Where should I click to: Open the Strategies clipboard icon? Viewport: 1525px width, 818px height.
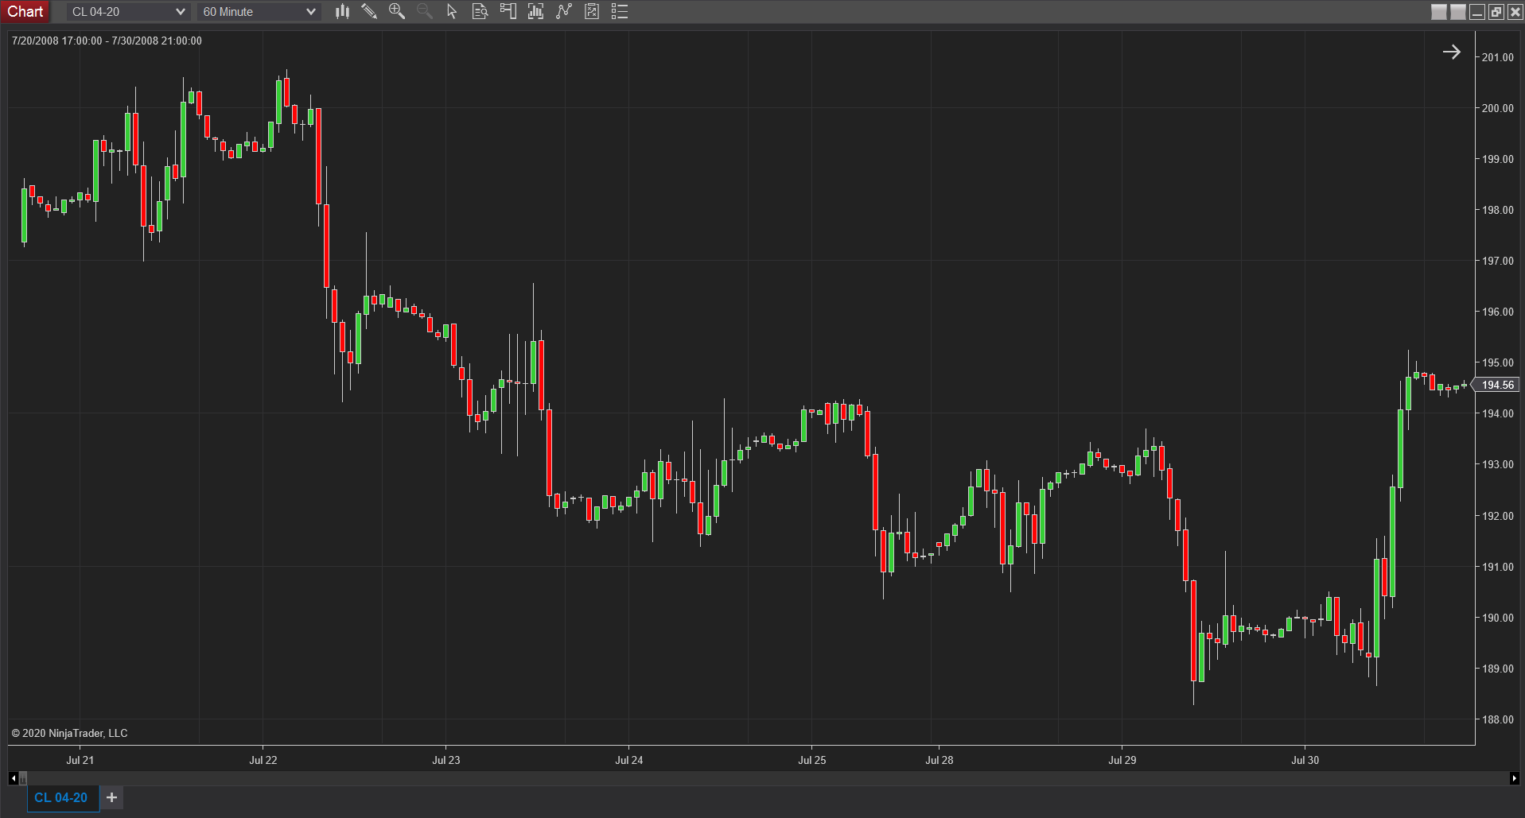pos(592,11)
